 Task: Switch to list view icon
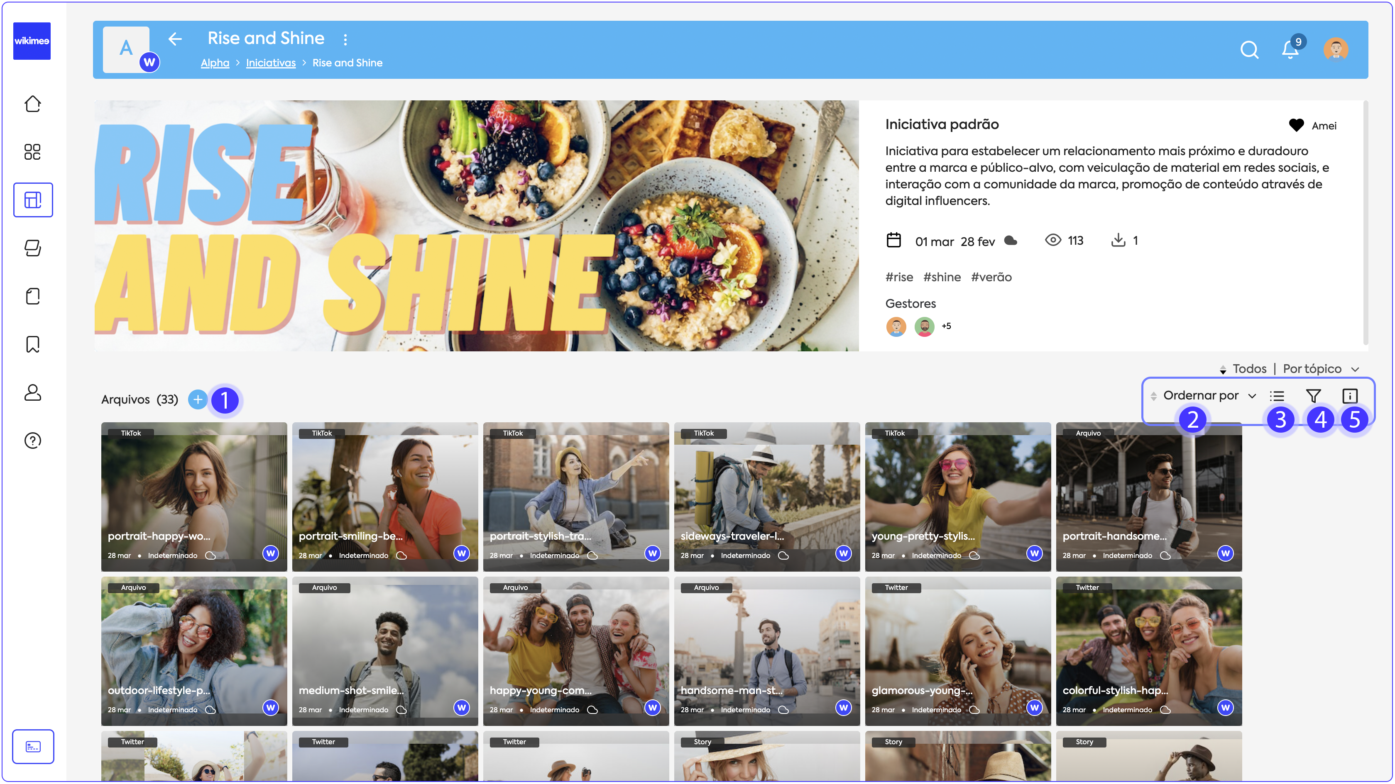pos(1277,396)
